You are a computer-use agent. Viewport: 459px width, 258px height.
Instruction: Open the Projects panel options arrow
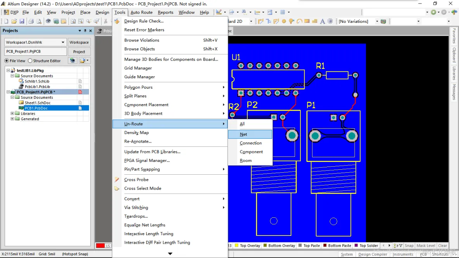click(x=79, y=31)
